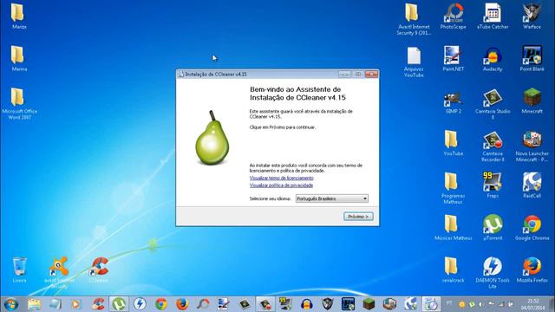The height and width of the screenshot is (312, 555).
Task: Click the Point Blank icon in the taskbar
Action: (x=348, y=304)
